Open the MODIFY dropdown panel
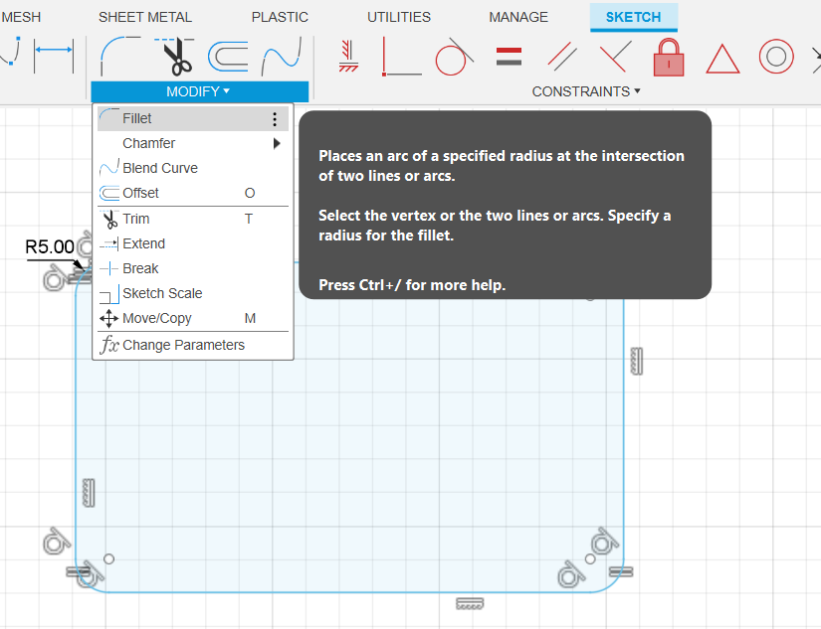Screen dimensions: 821x629 click(199, 91)
